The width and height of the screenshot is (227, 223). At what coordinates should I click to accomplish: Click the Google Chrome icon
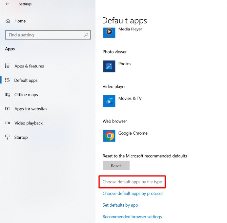pos(109,136)
